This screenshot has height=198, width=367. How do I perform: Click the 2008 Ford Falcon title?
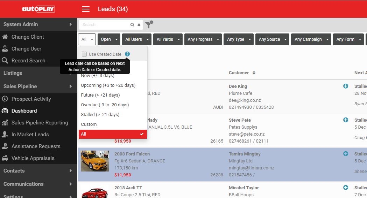point(132,154)
